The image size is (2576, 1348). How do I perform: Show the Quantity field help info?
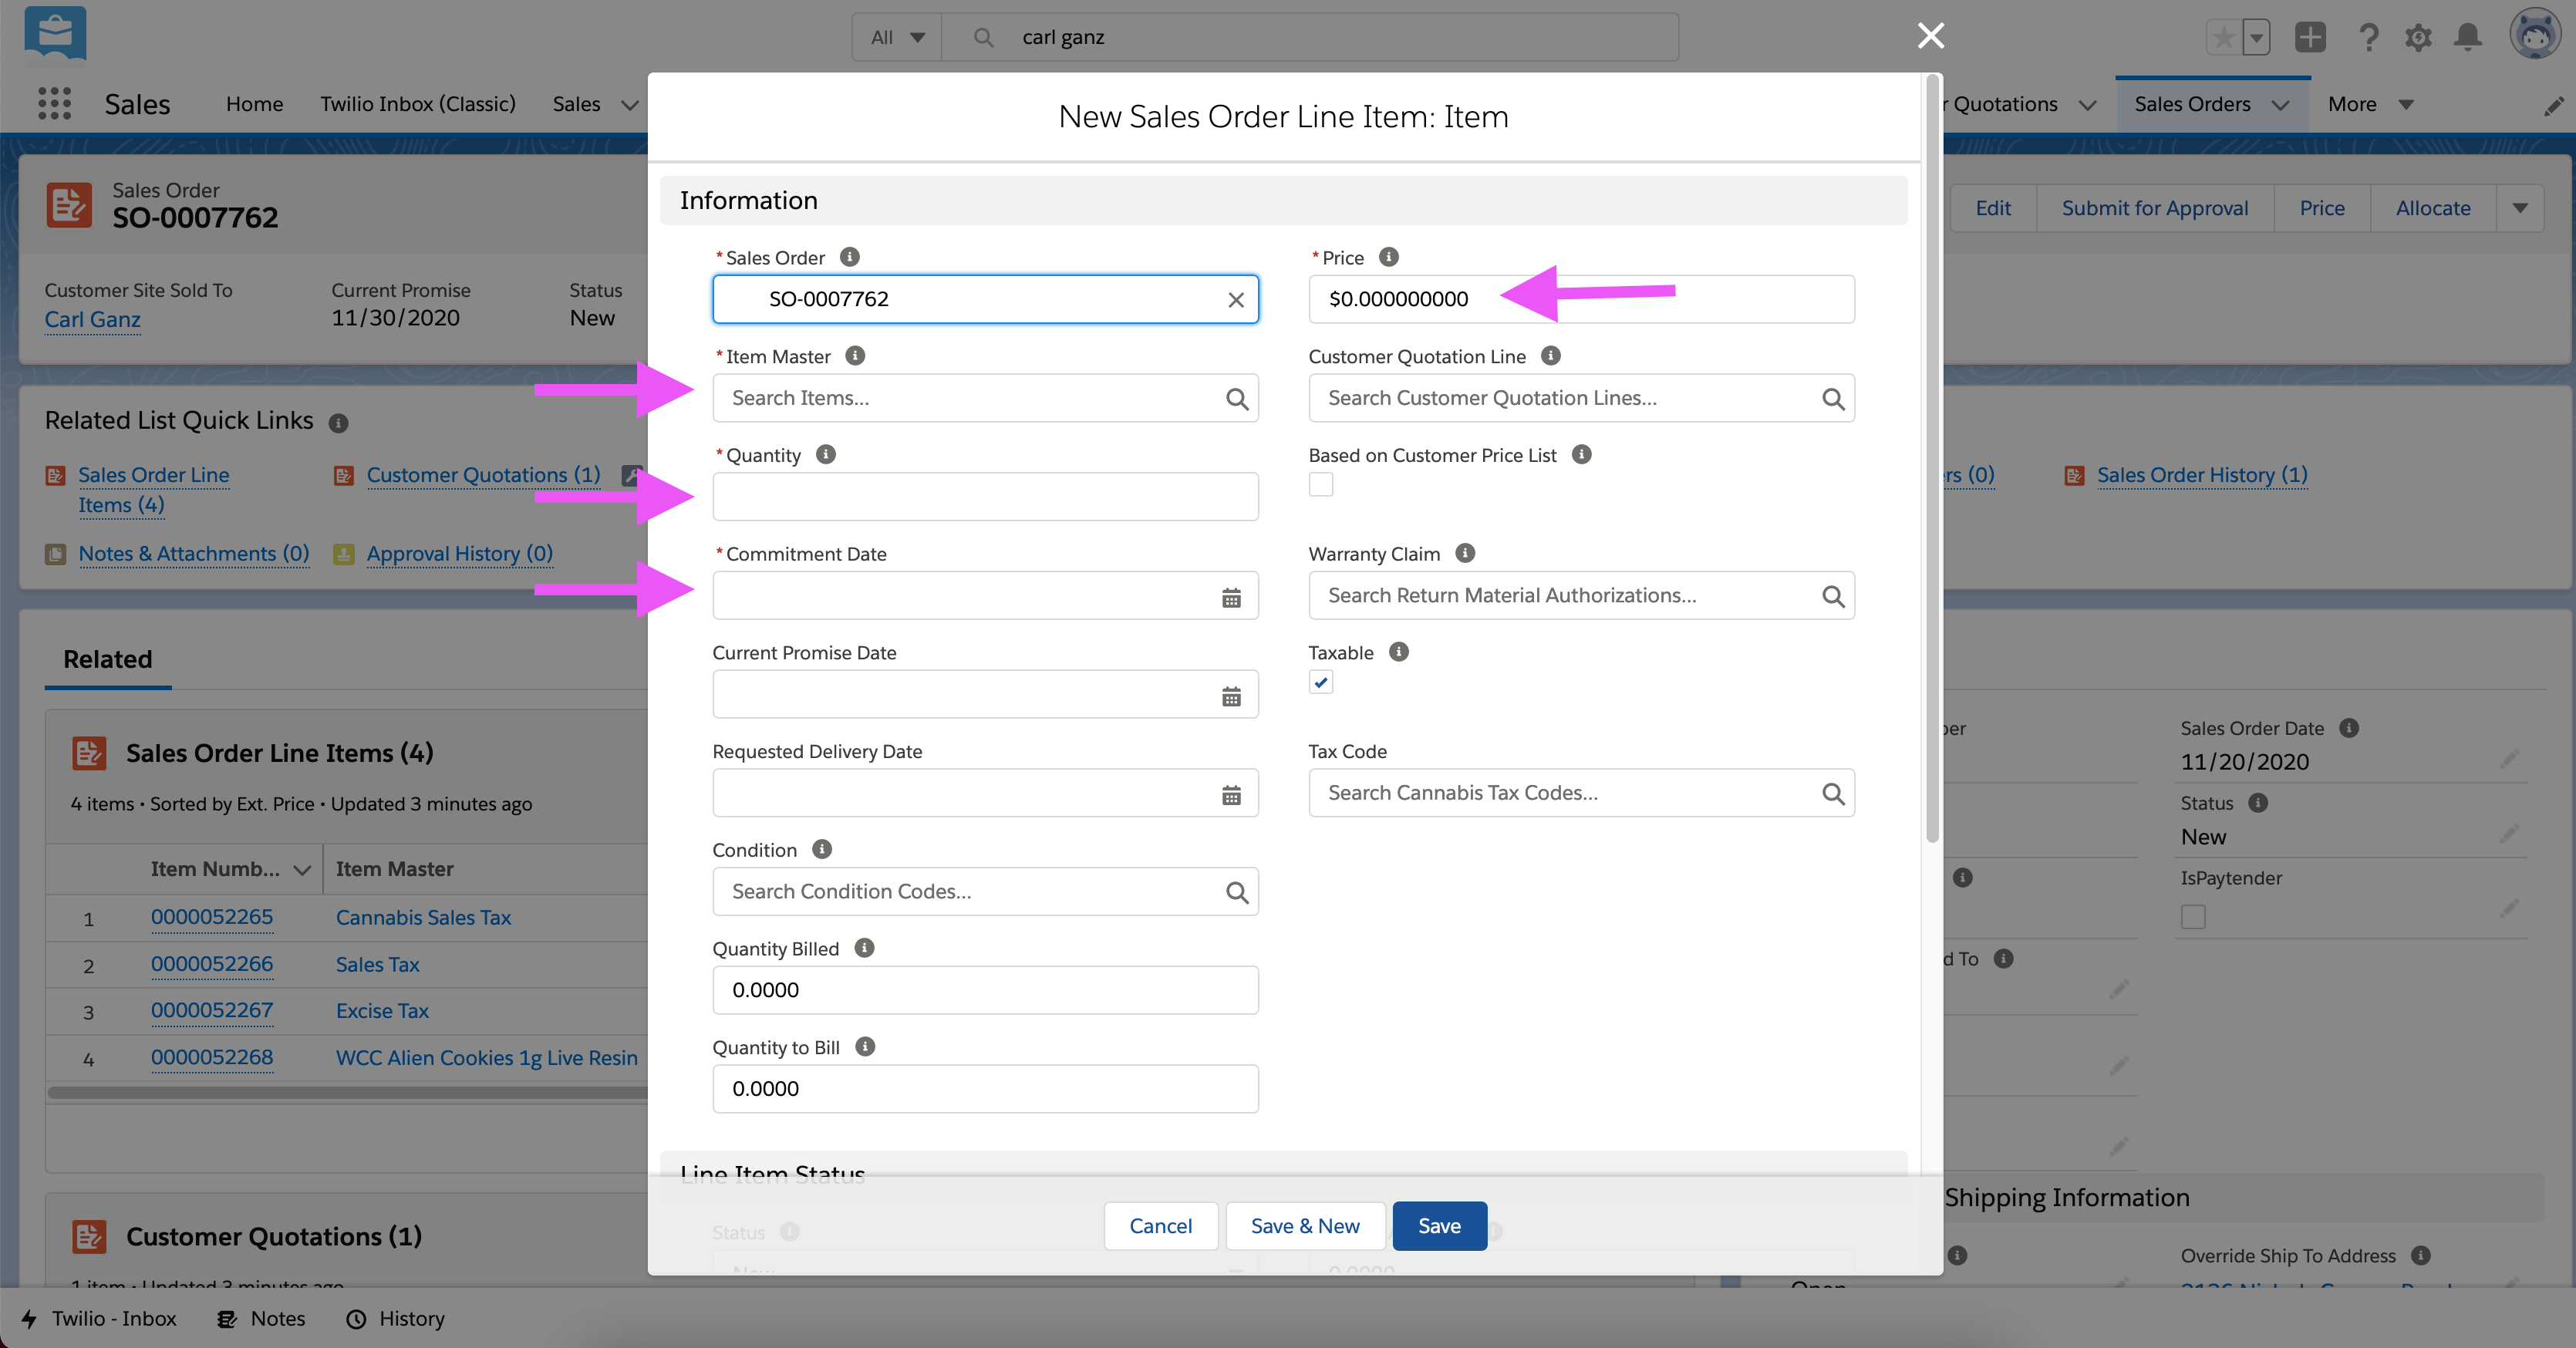tap(826, 455)
